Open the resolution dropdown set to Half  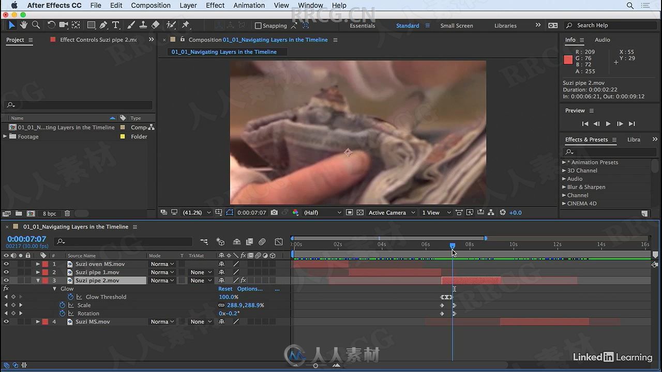[322, 212]
